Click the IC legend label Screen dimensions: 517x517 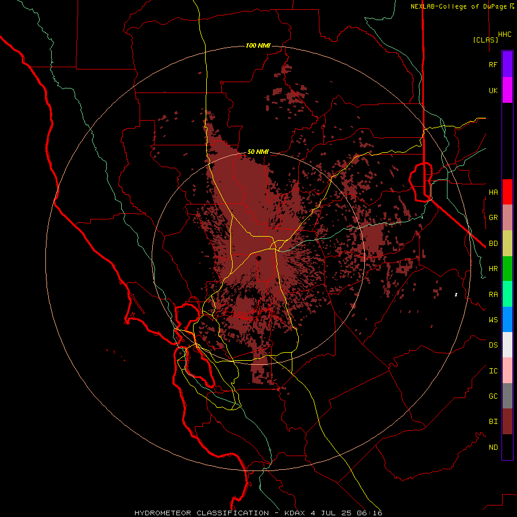coord(493,371)
